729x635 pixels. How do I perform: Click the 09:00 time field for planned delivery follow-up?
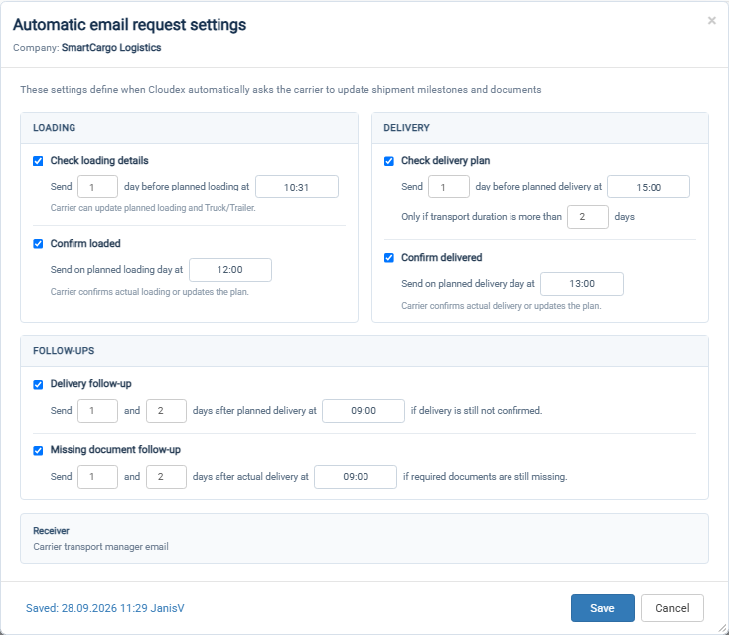364,411
